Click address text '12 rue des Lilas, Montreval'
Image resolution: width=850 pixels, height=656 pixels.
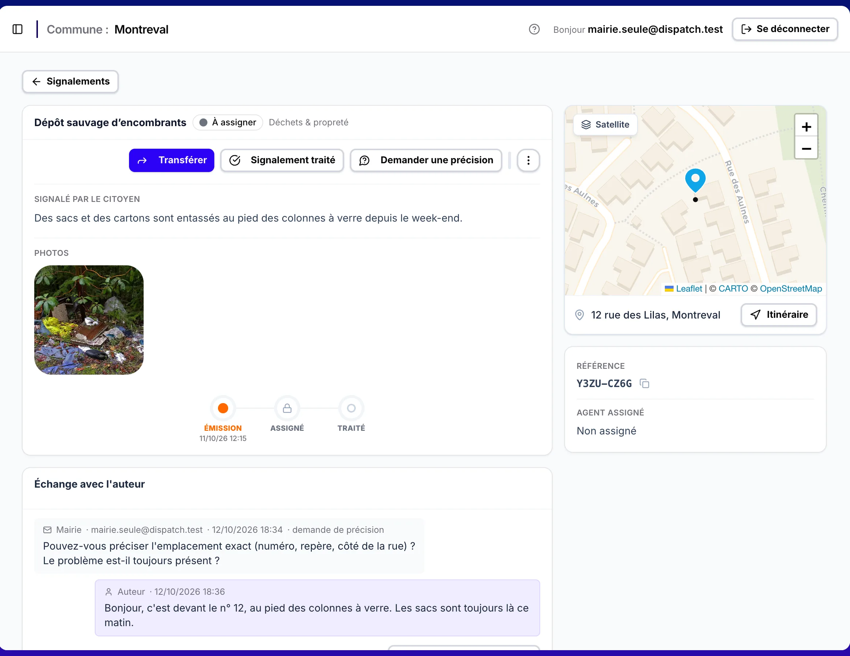point(656,315)
